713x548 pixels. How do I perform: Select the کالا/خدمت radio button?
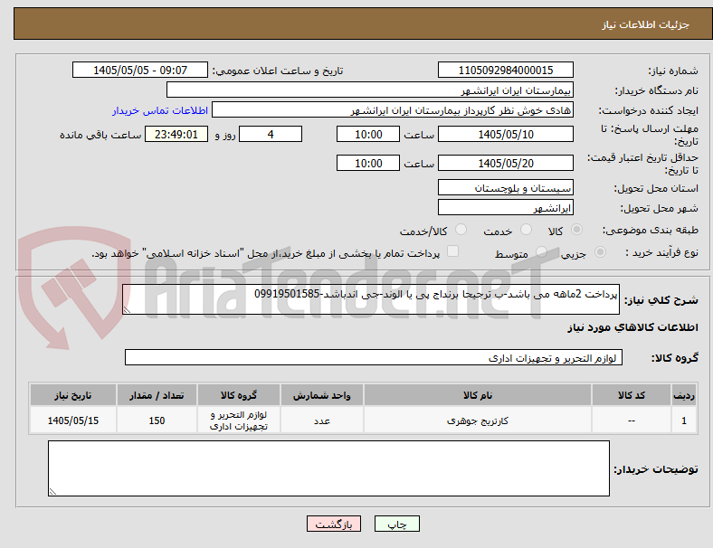tap(461, 230)
